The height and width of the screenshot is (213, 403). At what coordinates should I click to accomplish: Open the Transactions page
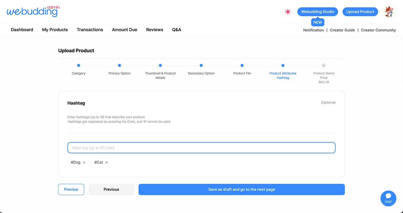pyautogui.click(x=90, y=30)
